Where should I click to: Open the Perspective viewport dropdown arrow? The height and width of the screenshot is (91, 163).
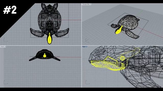click(91, 4)
